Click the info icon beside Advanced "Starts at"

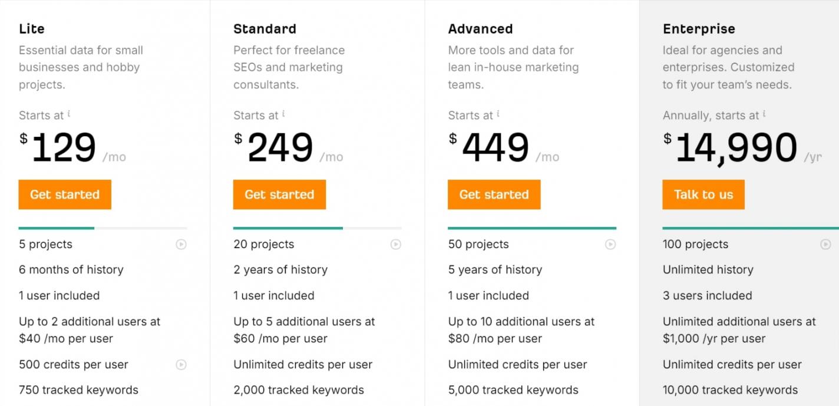(498, 113)
